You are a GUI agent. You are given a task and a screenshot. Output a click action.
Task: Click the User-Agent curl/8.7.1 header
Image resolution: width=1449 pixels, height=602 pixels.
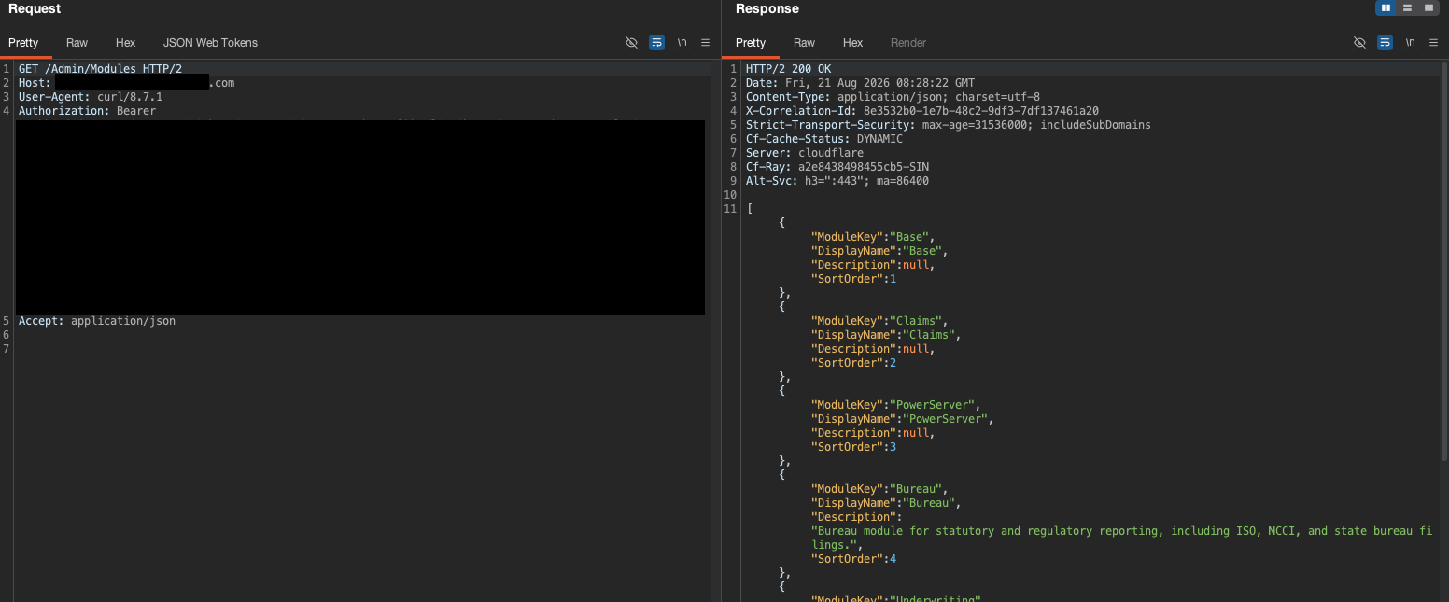91,97
